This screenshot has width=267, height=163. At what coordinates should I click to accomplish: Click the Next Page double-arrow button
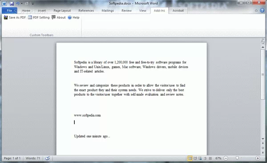pyautogui.click(x=263, y=152)
